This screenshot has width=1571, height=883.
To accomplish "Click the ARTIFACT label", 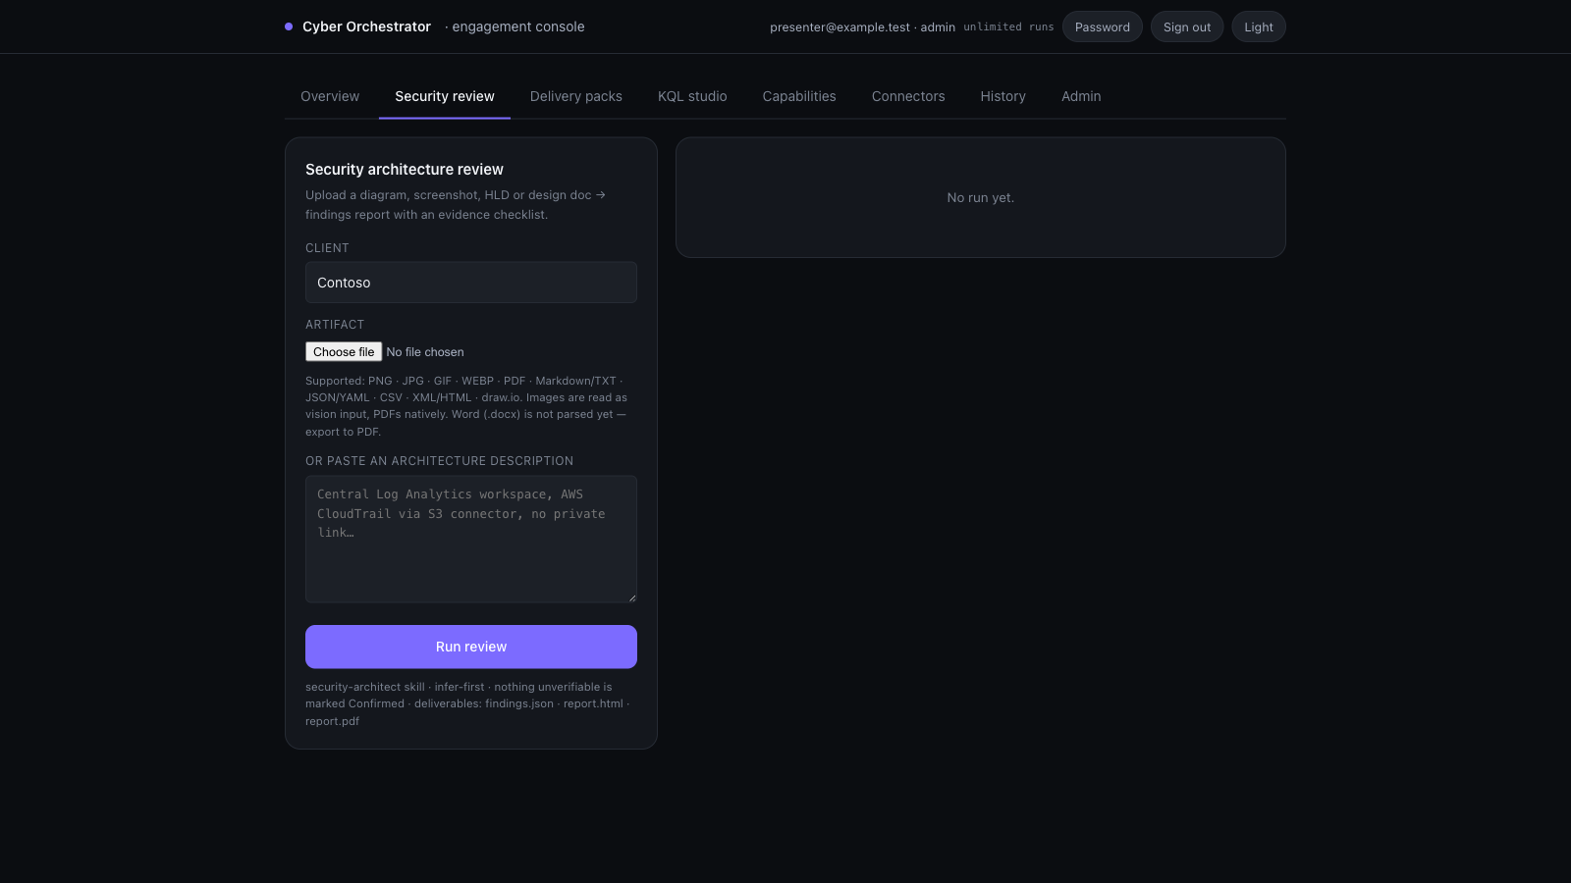I will [x=335, y=325].
